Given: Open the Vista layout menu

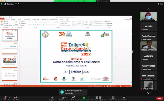Looking at the screenshot, I should click(160, 4).
